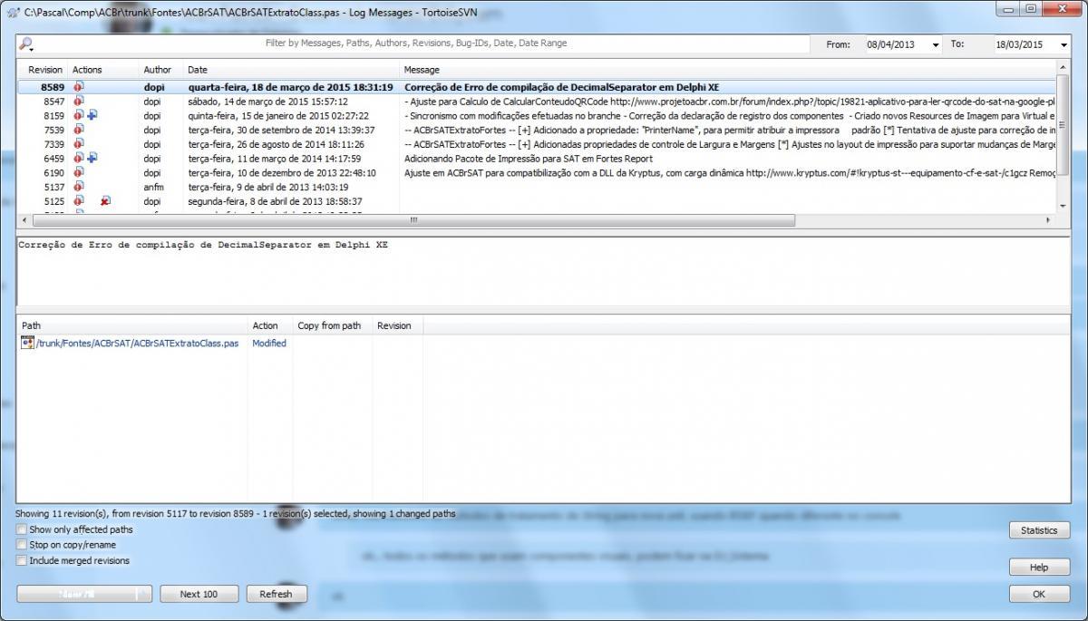Click the added action icon on revision 8159
Viewport: 1088px width, 621px height.
(x=92, y=115)
